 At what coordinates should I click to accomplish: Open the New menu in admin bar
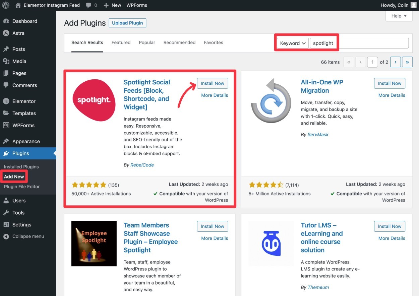coord(112,5)
